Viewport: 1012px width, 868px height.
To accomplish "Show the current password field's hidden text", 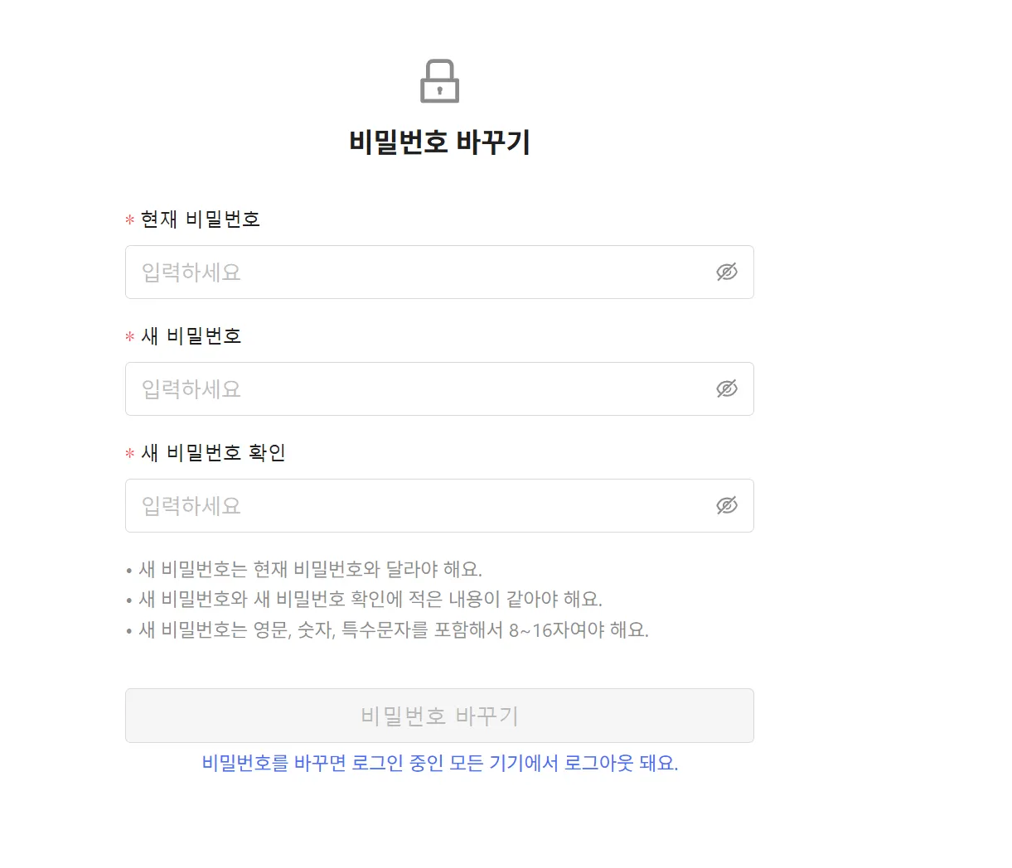I will [726, 272].
